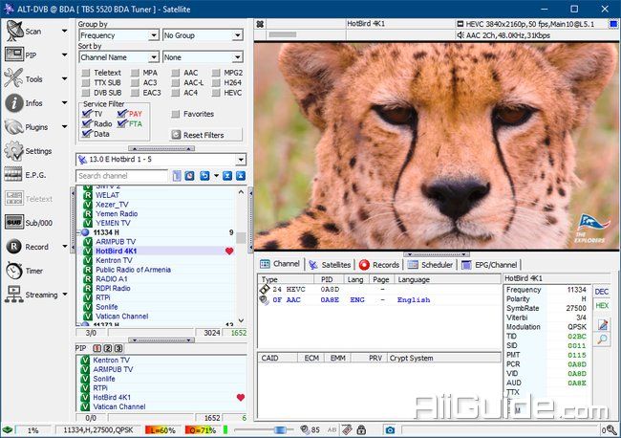Enable the HEVC filter checkbox
621x438 pixels.
click(216, 93)
